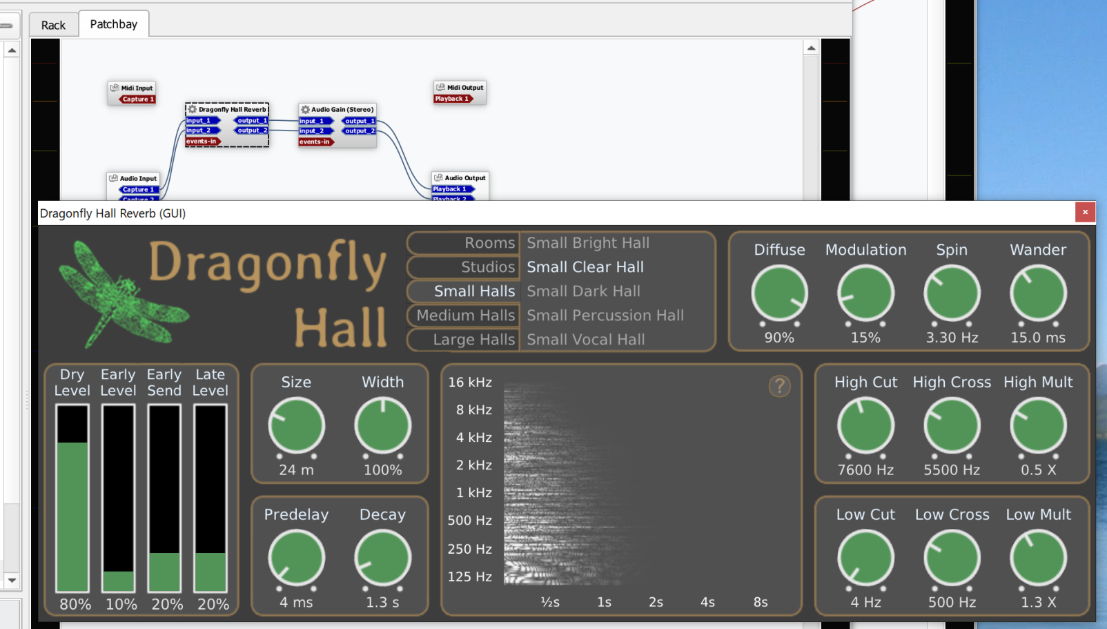
Task: Click the Modulation knob
Action: pos(865,293)
